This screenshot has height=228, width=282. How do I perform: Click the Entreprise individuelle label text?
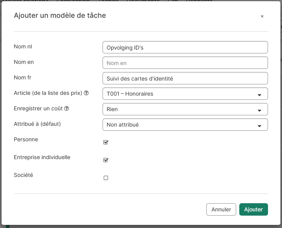pos(42,158)
